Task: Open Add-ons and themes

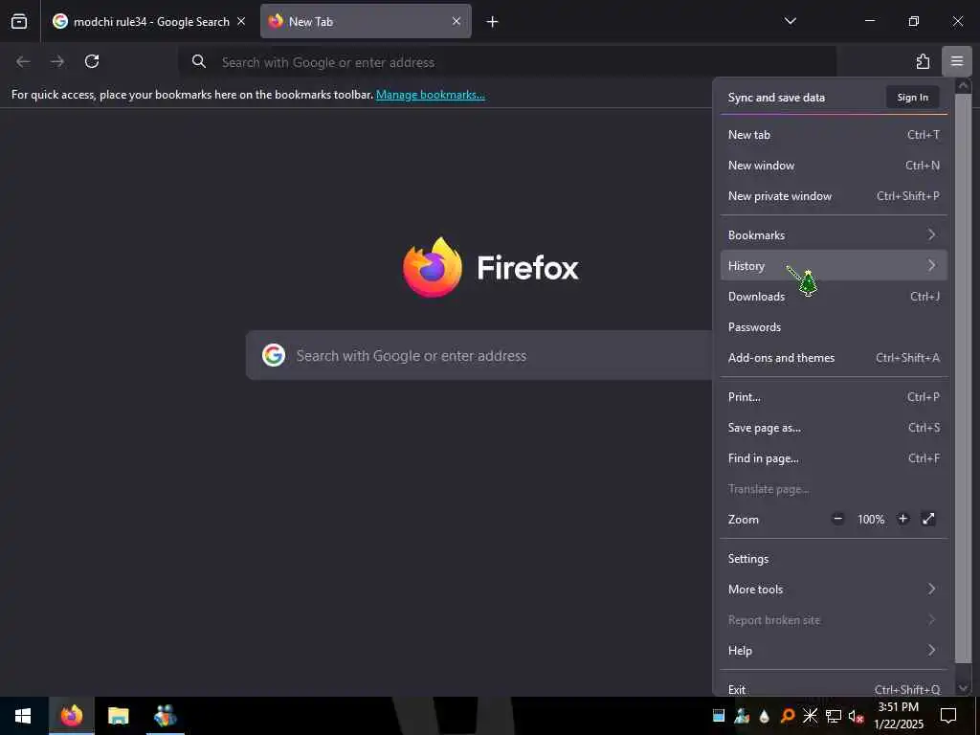Action: pyautogui.click(x=834, y=358)
